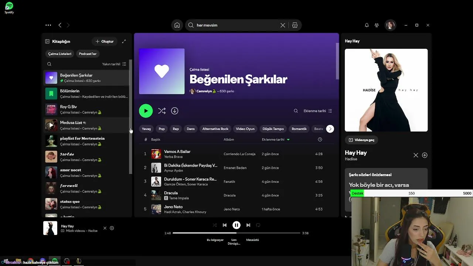This screenshot has height=266, width=473.
Task: Toggle shuffle for the liked songs
Action: 161,111
